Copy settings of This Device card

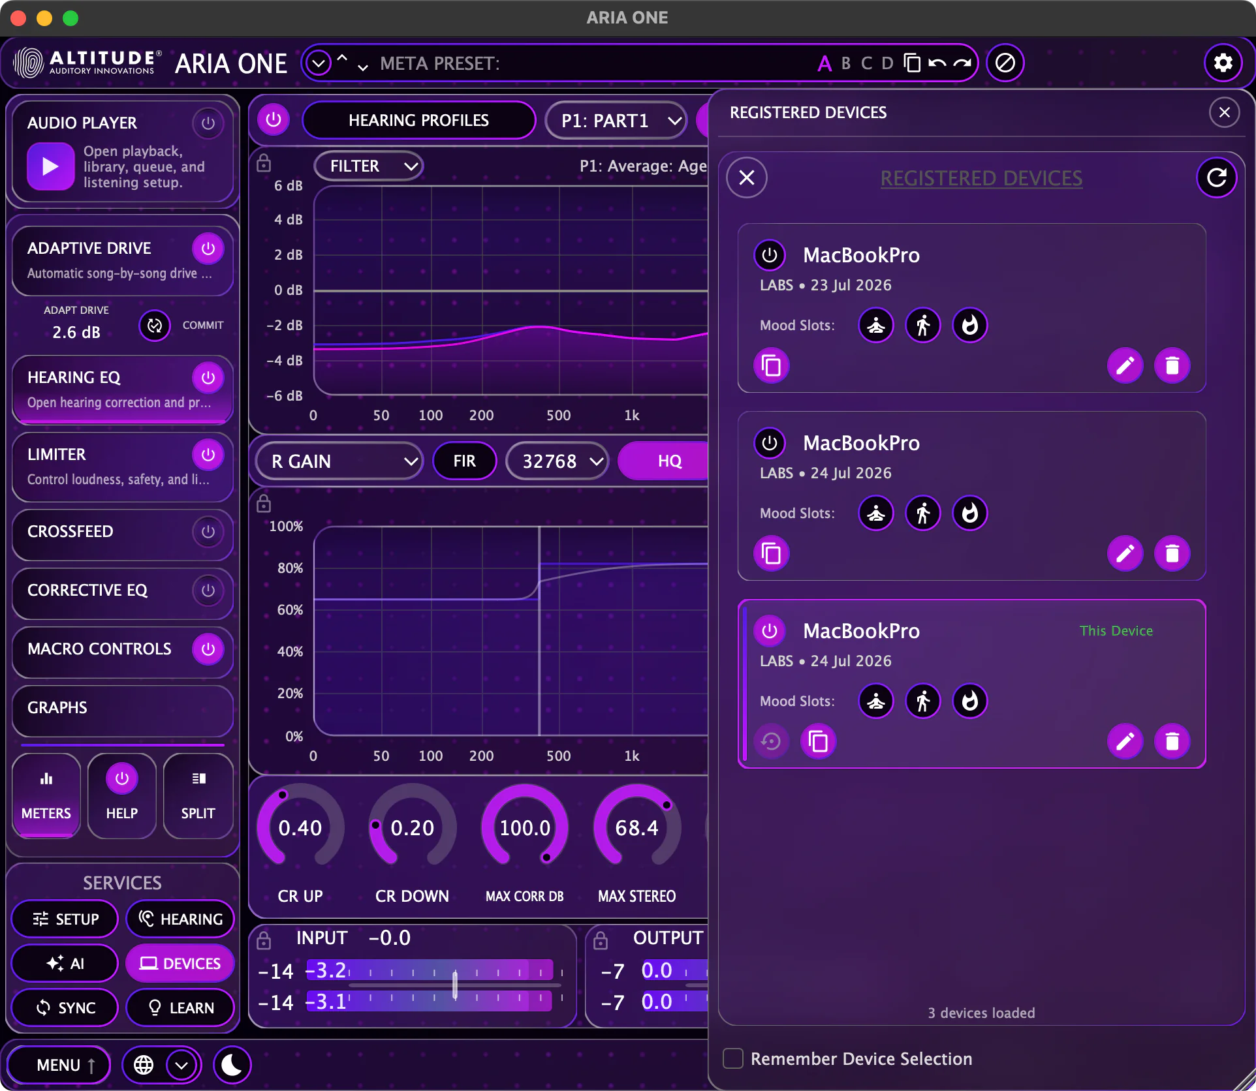pyautogui.click(x=819, y=741)
